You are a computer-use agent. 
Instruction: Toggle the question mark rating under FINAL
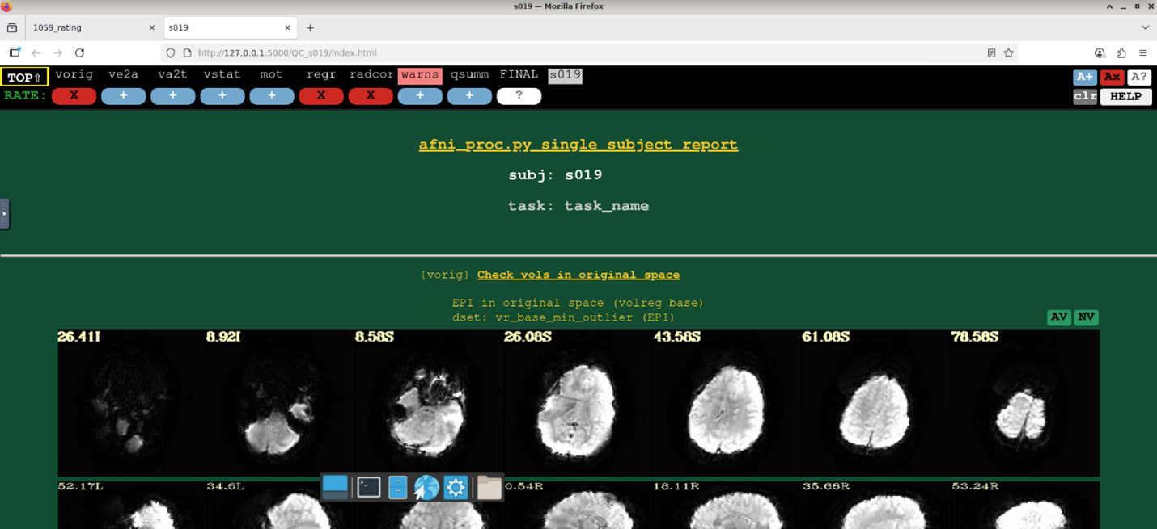(519, 96)
